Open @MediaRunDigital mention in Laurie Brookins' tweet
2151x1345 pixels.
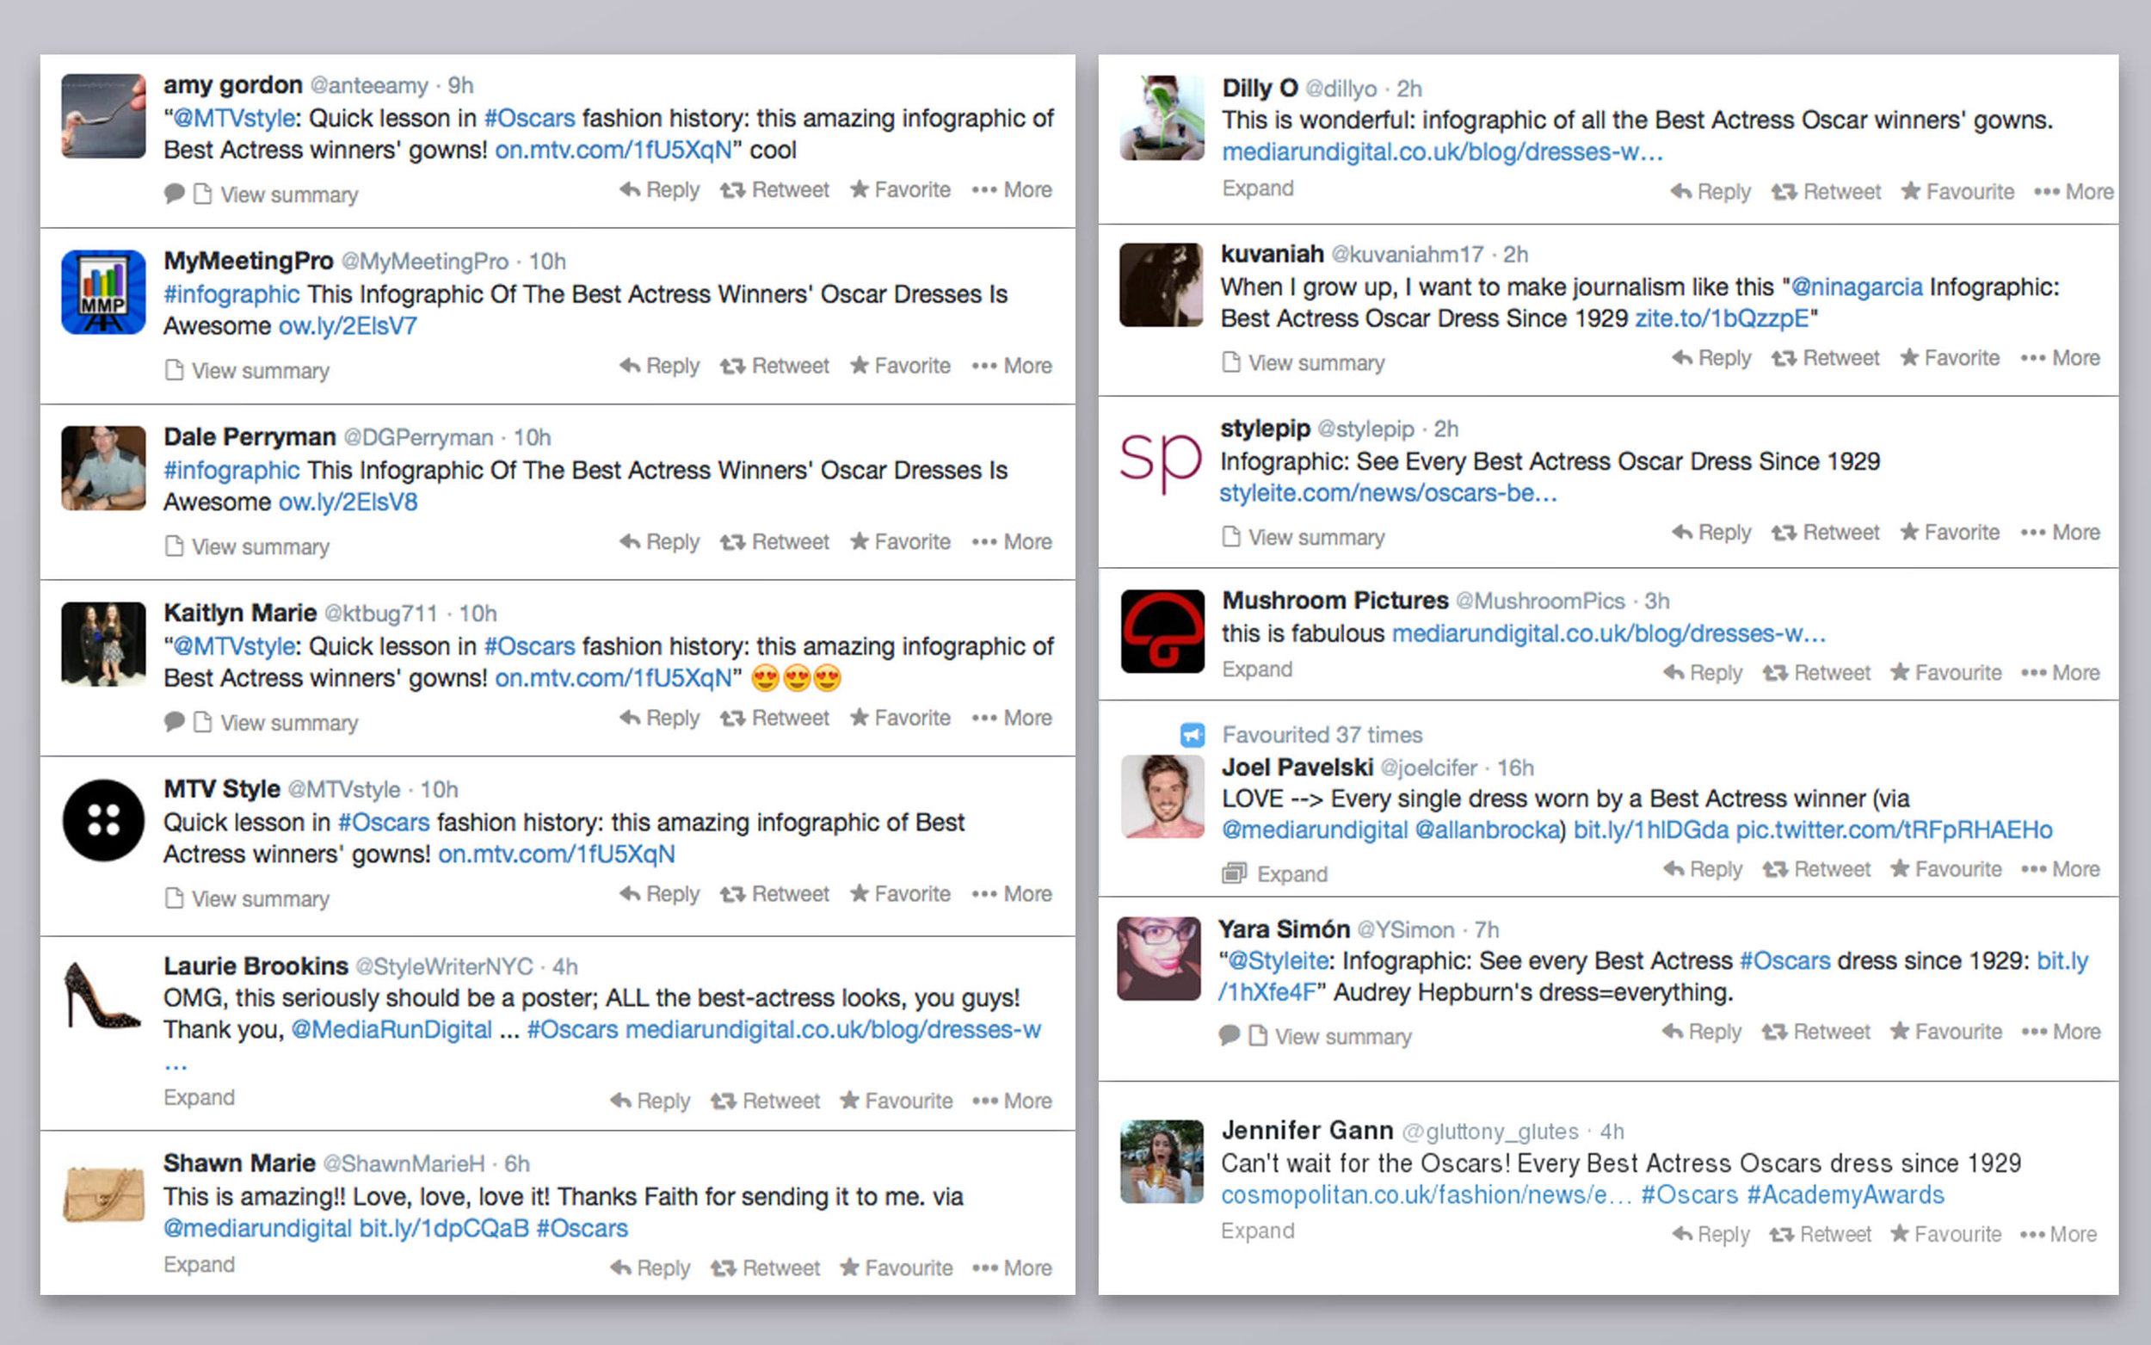[391, 1029]
